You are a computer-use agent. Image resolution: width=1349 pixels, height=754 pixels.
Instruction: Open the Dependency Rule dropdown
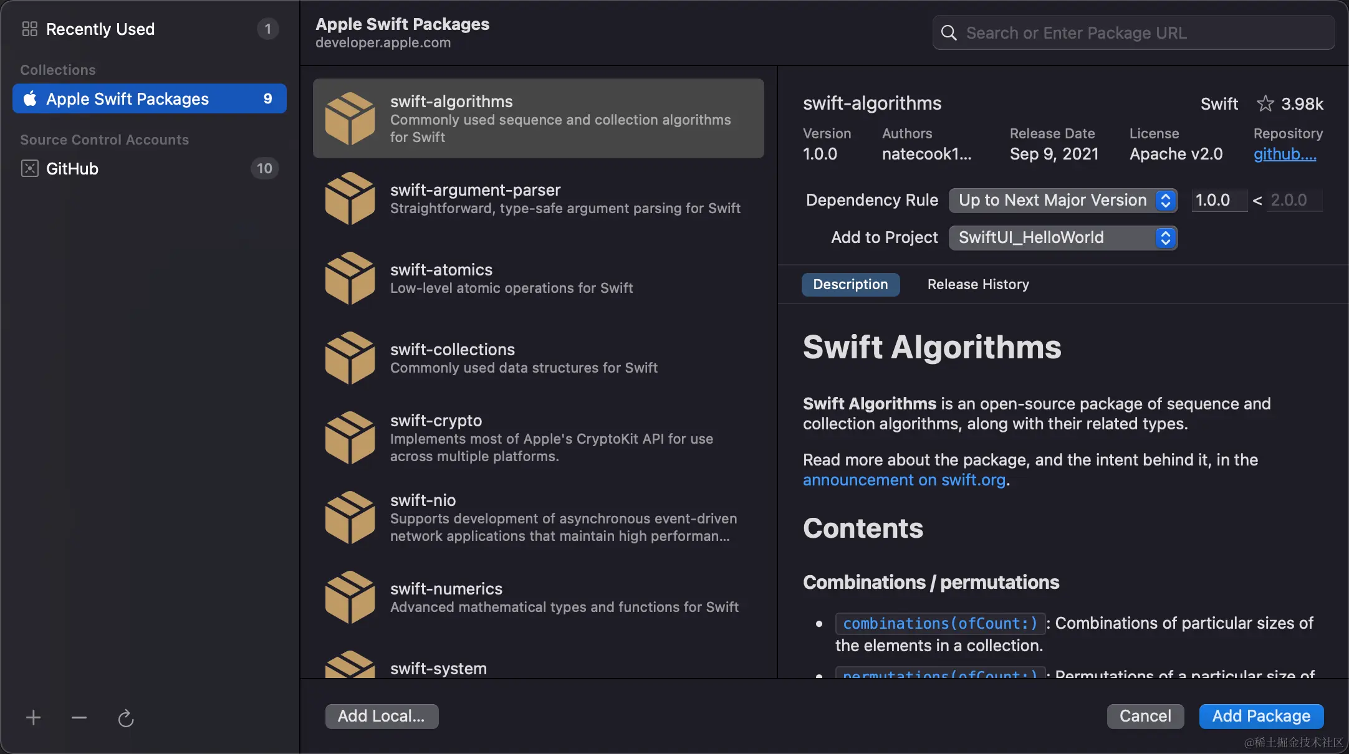[1062, 200]
